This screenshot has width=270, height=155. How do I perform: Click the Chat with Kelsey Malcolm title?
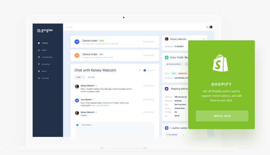[x=95, y=70]
